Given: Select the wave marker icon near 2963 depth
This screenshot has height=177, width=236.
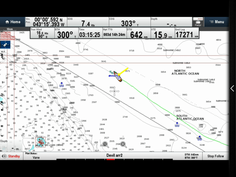Looking at the screenshot, I should pyautogui.click(x=62, y=85).
